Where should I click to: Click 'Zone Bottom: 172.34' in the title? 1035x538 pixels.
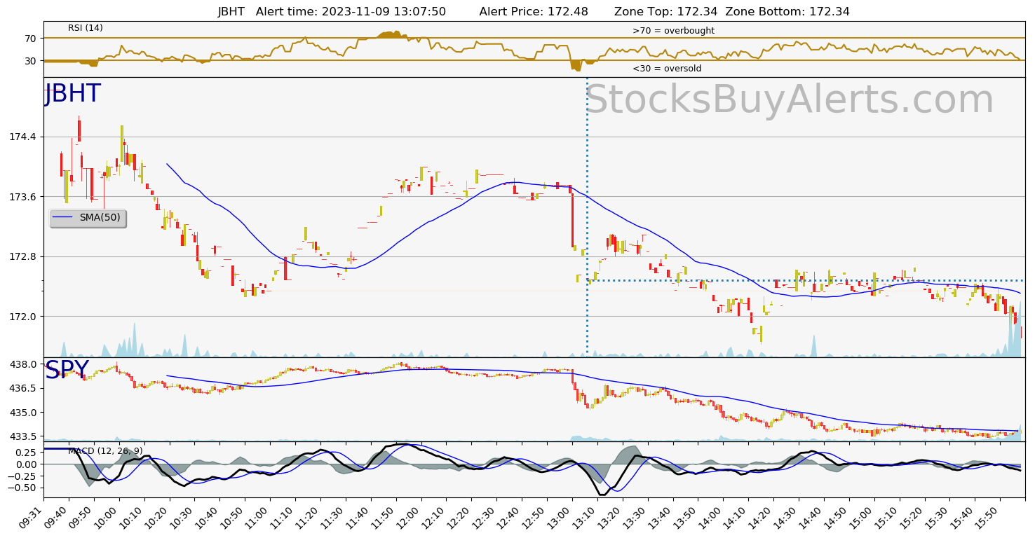[x=787, y=11]
